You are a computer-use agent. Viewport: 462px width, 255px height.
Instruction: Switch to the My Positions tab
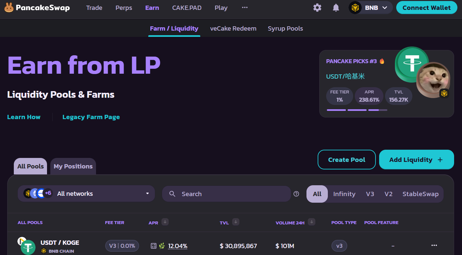(73, 166)
